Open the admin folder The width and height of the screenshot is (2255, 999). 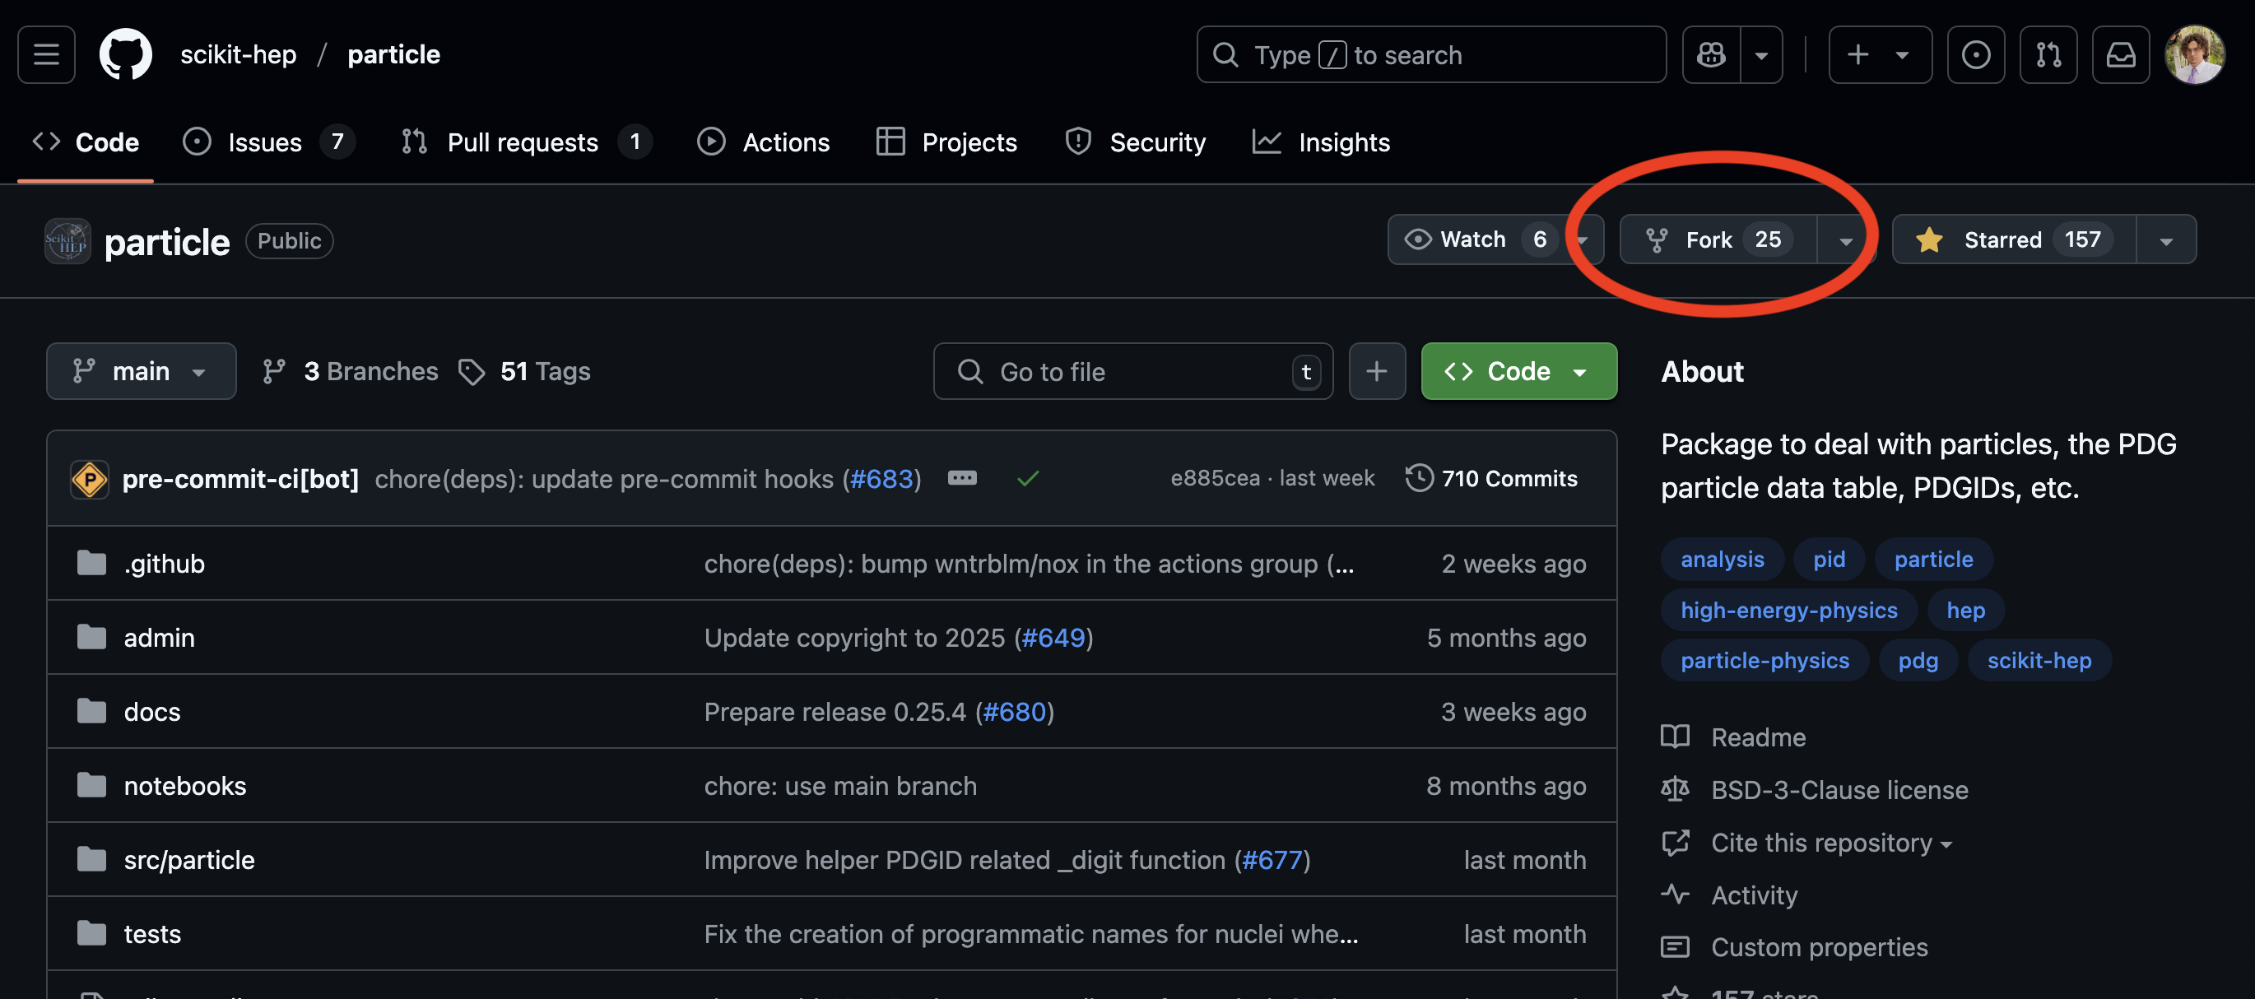[160, 638]
